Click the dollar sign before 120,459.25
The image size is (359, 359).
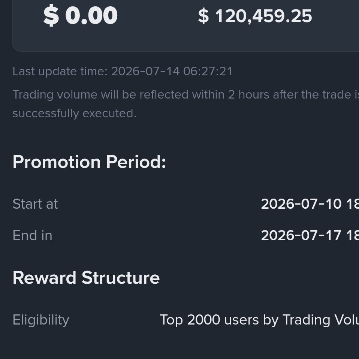(203, 16)
